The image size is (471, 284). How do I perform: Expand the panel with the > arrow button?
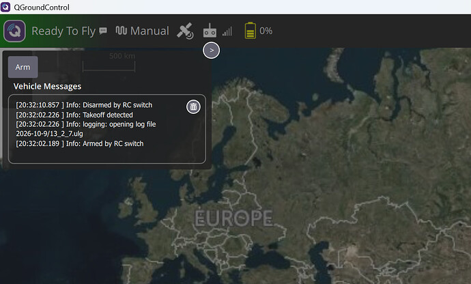(x=211, y=51)
